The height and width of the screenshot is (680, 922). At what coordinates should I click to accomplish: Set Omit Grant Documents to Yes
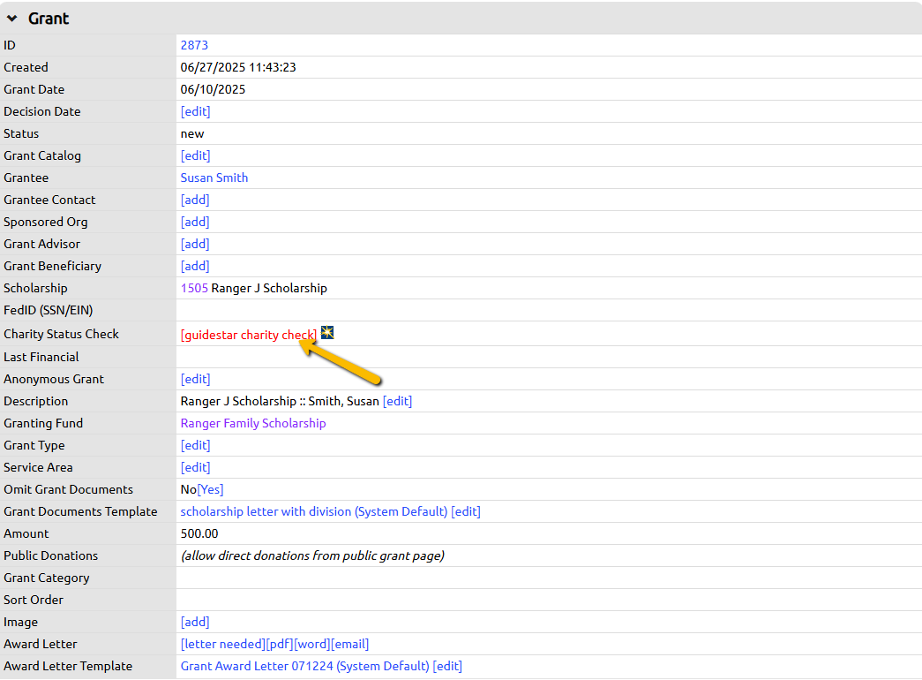(210, 489)
